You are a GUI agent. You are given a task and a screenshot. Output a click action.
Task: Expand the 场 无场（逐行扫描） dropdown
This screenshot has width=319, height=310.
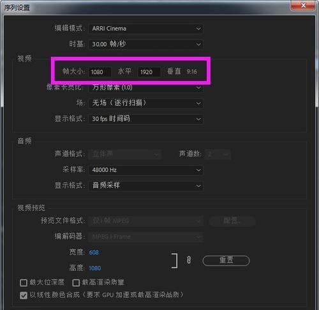click(146, 104)
